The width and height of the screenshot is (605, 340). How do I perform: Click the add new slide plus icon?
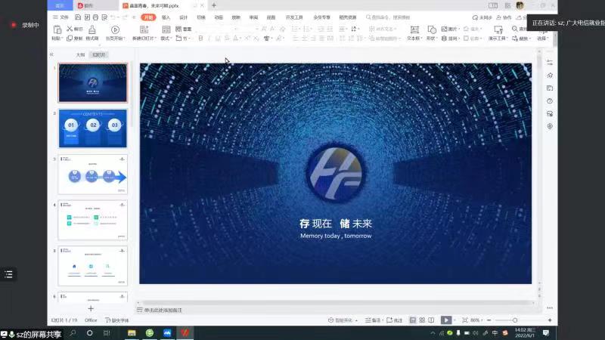pos(91,308)
